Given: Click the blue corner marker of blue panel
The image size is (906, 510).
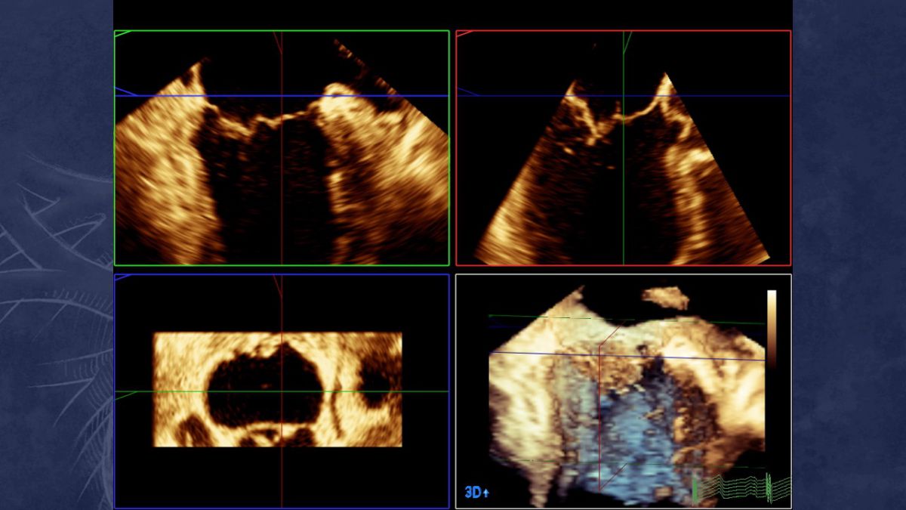Looking at the screenshot, I should [123, 277].
